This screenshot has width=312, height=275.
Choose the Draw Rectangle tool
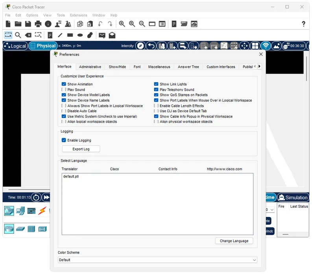click(x=70, y=35)
